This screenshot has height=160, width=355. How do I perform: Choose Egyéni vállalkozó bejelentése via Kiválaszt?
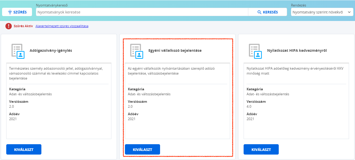click(x=142, y=149)
